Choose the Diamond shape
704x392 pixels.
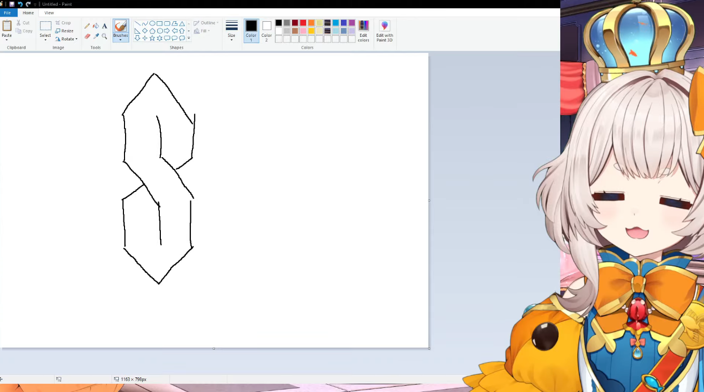pyautogui.click(x=145, y=31)
